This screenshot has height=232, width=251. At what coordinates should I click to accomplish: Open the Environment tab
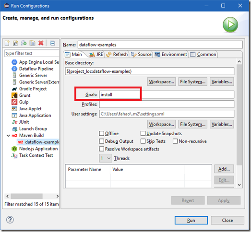(171, 54)
